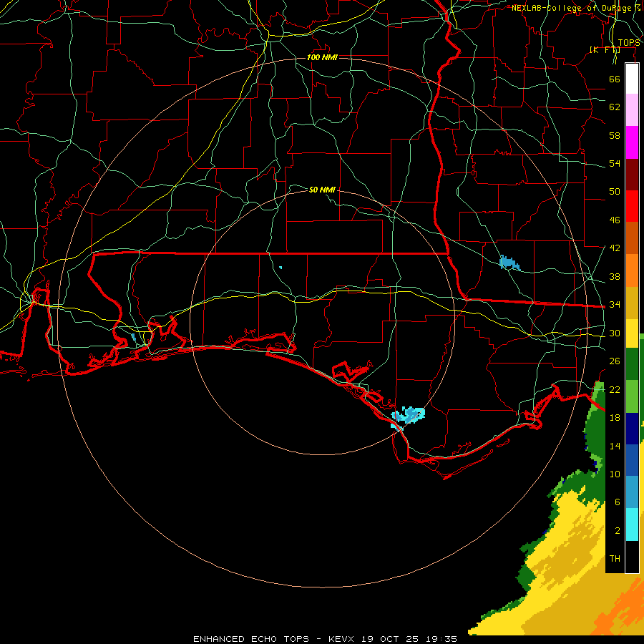This screenshot has height=644, width=644.
Task: Click the 'TOPS' legend title
Action: click(x=629, y=43)
